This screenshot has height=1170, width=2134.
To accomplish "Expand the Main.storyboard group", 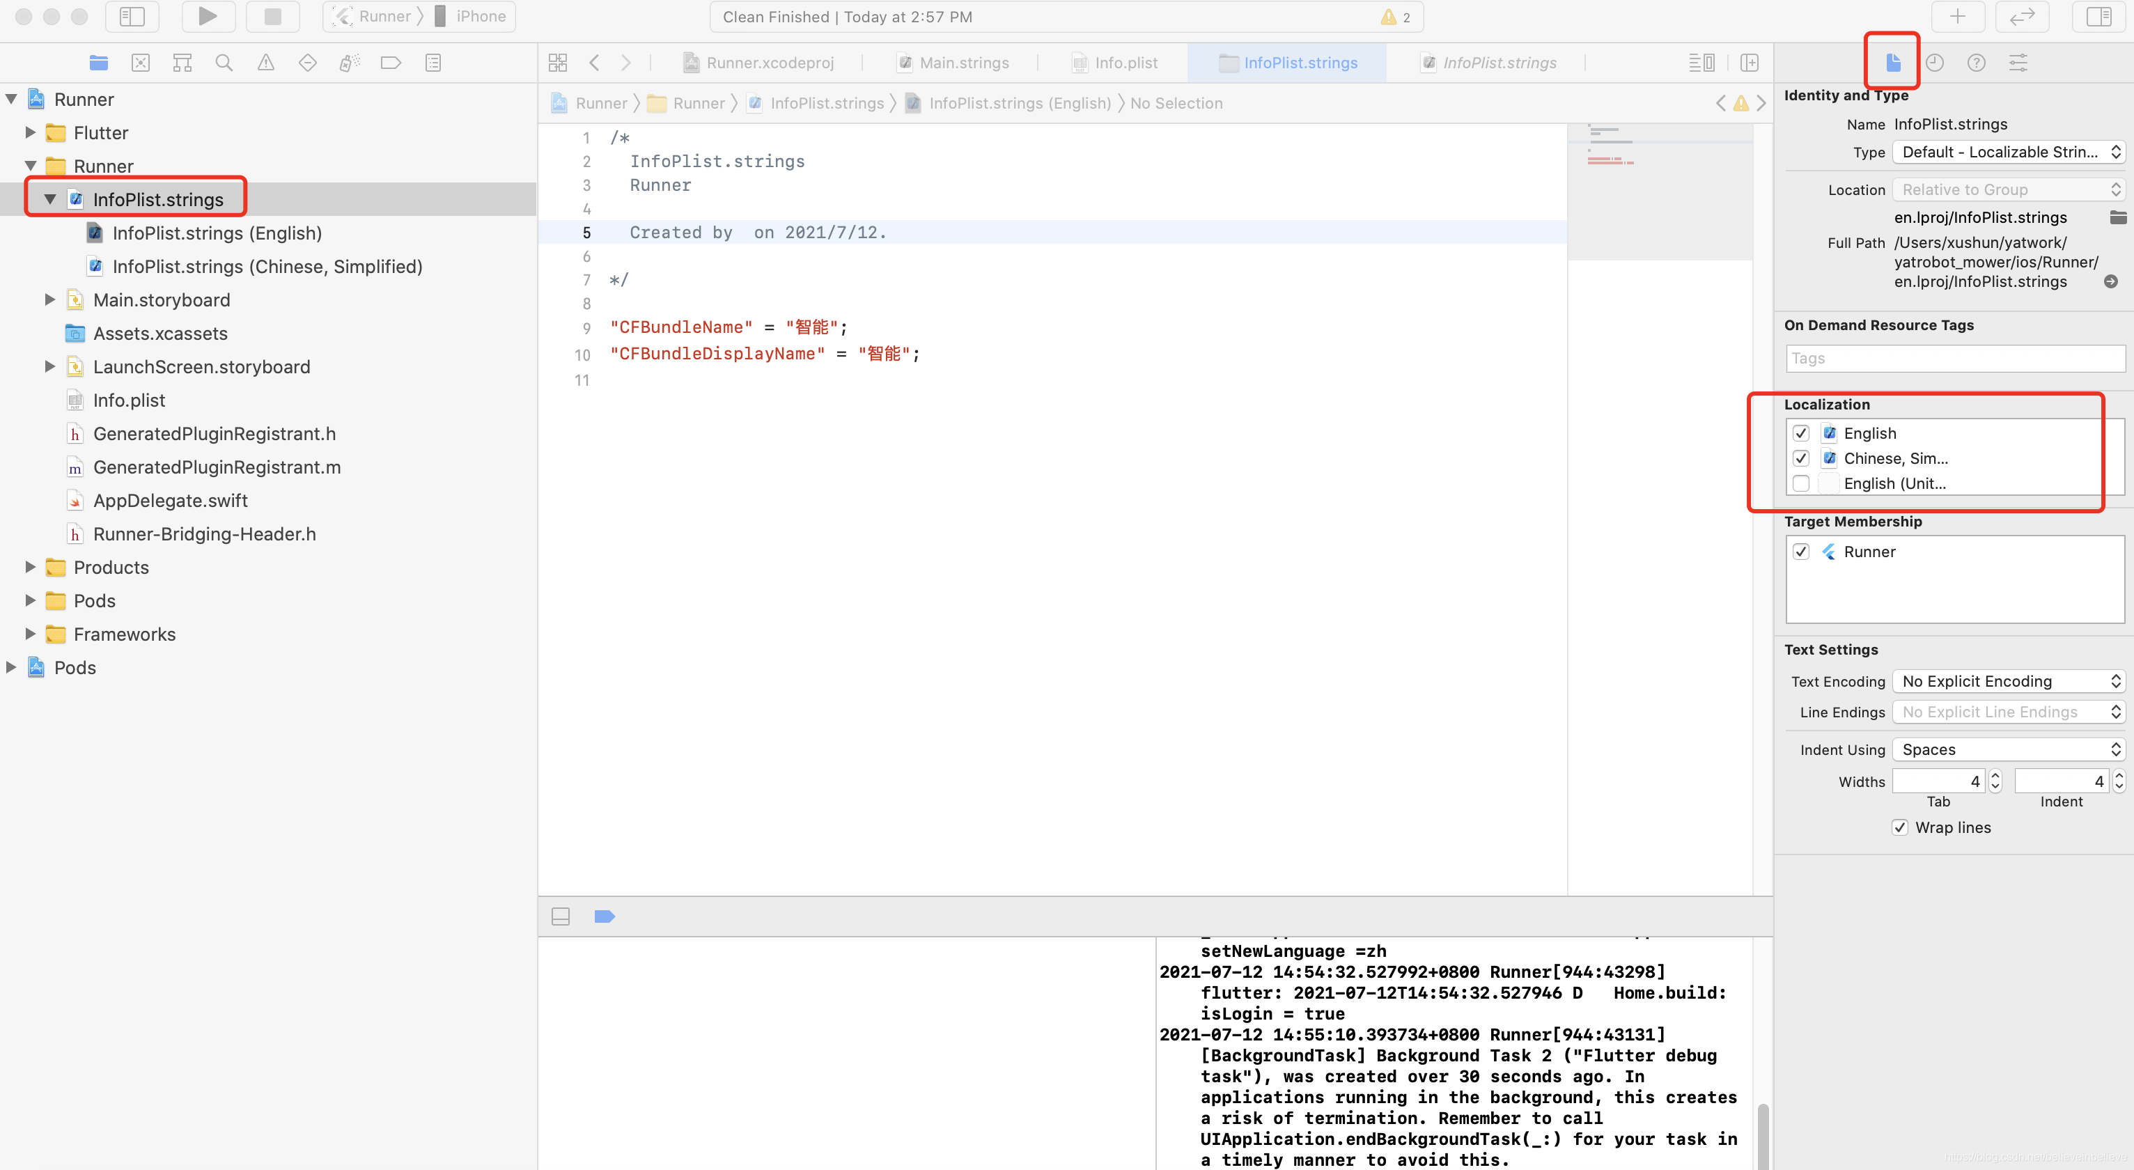I will 49,300.
